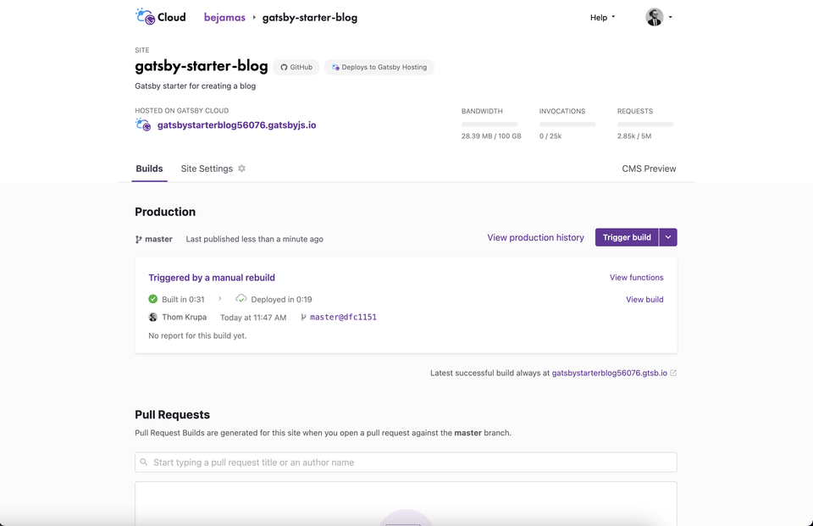The width and height of the screenshot is (813, 526).
Task: Open View production history
Action: pyautogui.click(x=535, y=237)
